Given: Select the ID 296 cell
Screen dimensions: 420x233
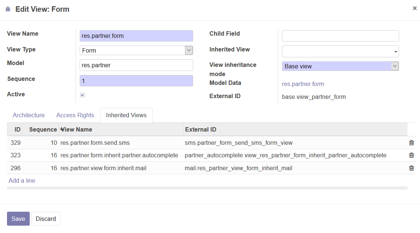Looking at the screenshot, I should [x=15, y=168].
